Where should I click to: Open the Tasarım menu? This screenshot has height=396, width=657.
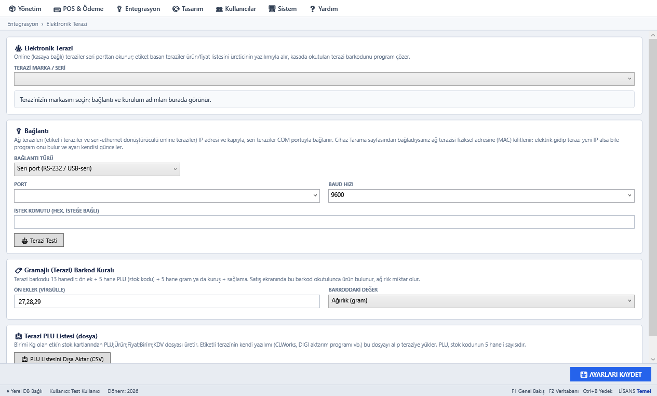pyautogui.click(x=187, y=9)
